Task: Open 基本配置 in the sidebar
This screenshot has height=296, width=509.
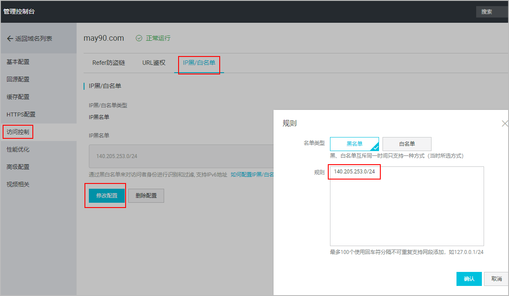Action: coord(18,62)
